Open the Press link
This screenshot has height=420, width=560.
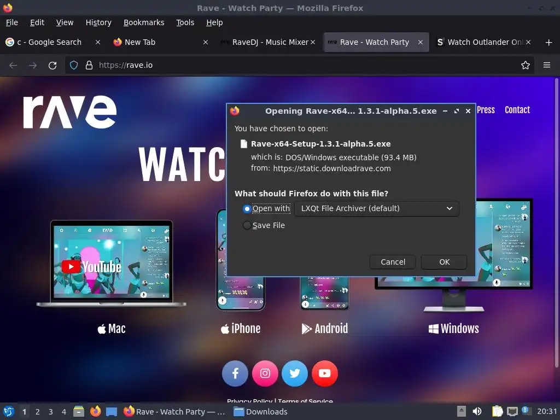[486, 110]
